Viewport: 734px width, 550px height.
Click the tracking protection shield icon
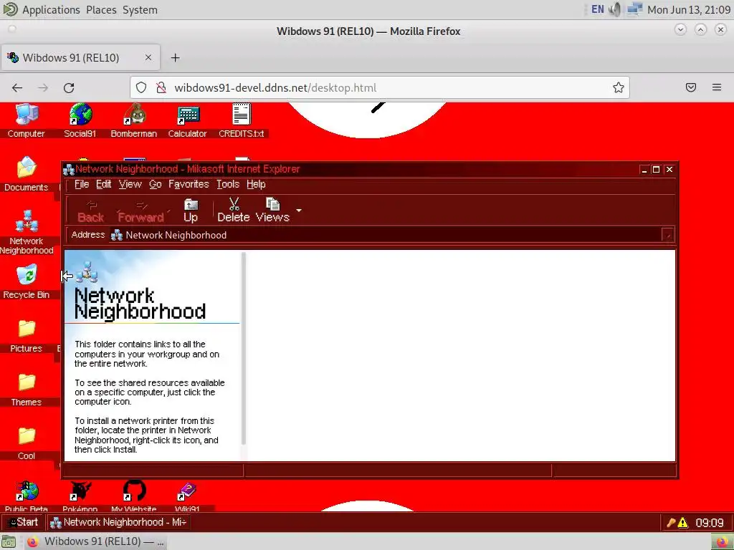(x=141, y=87)
